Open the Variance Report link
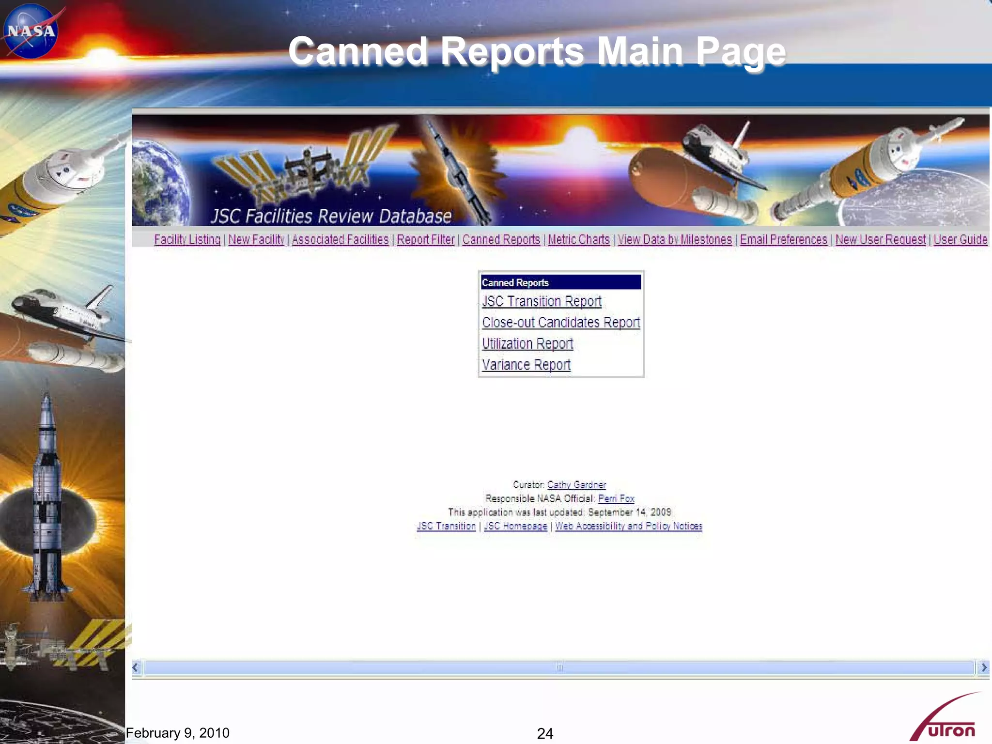This screenshot has width=992, height=744. pyautogui.click(x=526, y=365)
